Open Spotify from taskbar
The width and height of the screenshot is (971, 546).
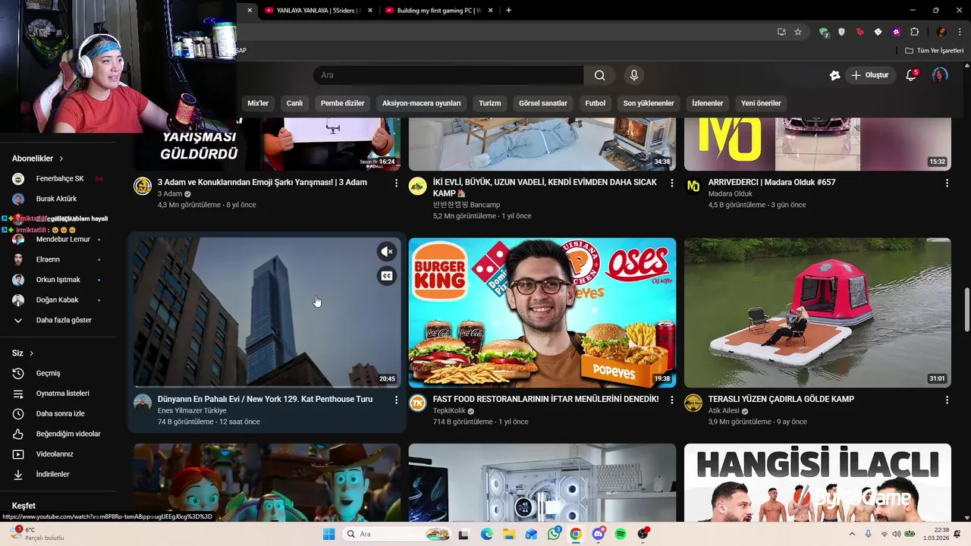pos(621,534)
